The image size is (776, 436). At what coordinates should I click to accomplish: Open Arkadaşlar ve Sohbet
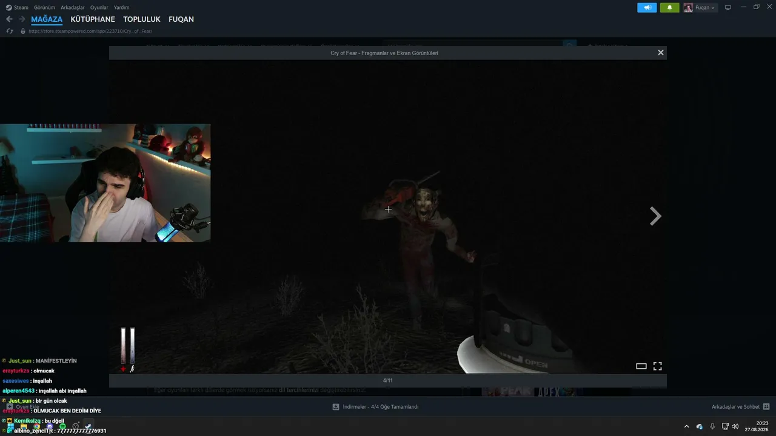(x=735, y=407)
